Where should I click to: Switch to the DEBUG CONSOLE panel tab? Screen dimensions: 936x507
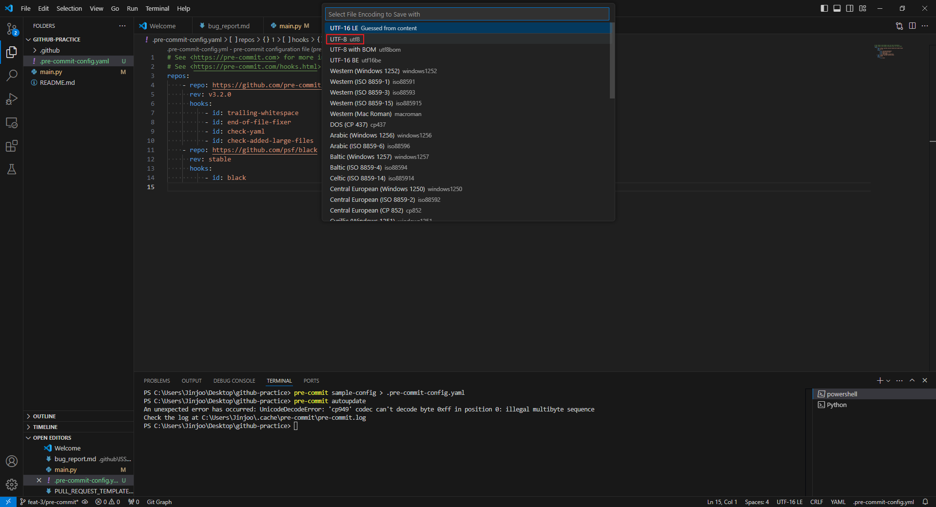tap(234, 381)
